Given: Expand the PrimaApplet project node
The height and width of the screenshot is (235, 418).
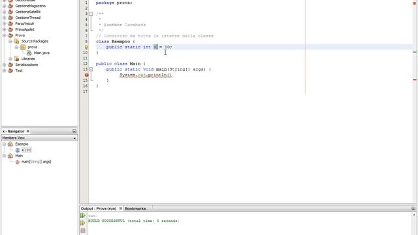Looking at the screenshot, I should (5, 29).
